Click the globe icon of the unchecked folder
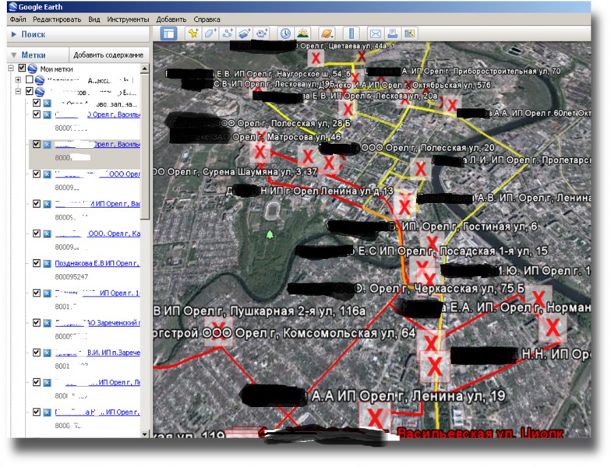The image size is (611, 467). point(39,80)
